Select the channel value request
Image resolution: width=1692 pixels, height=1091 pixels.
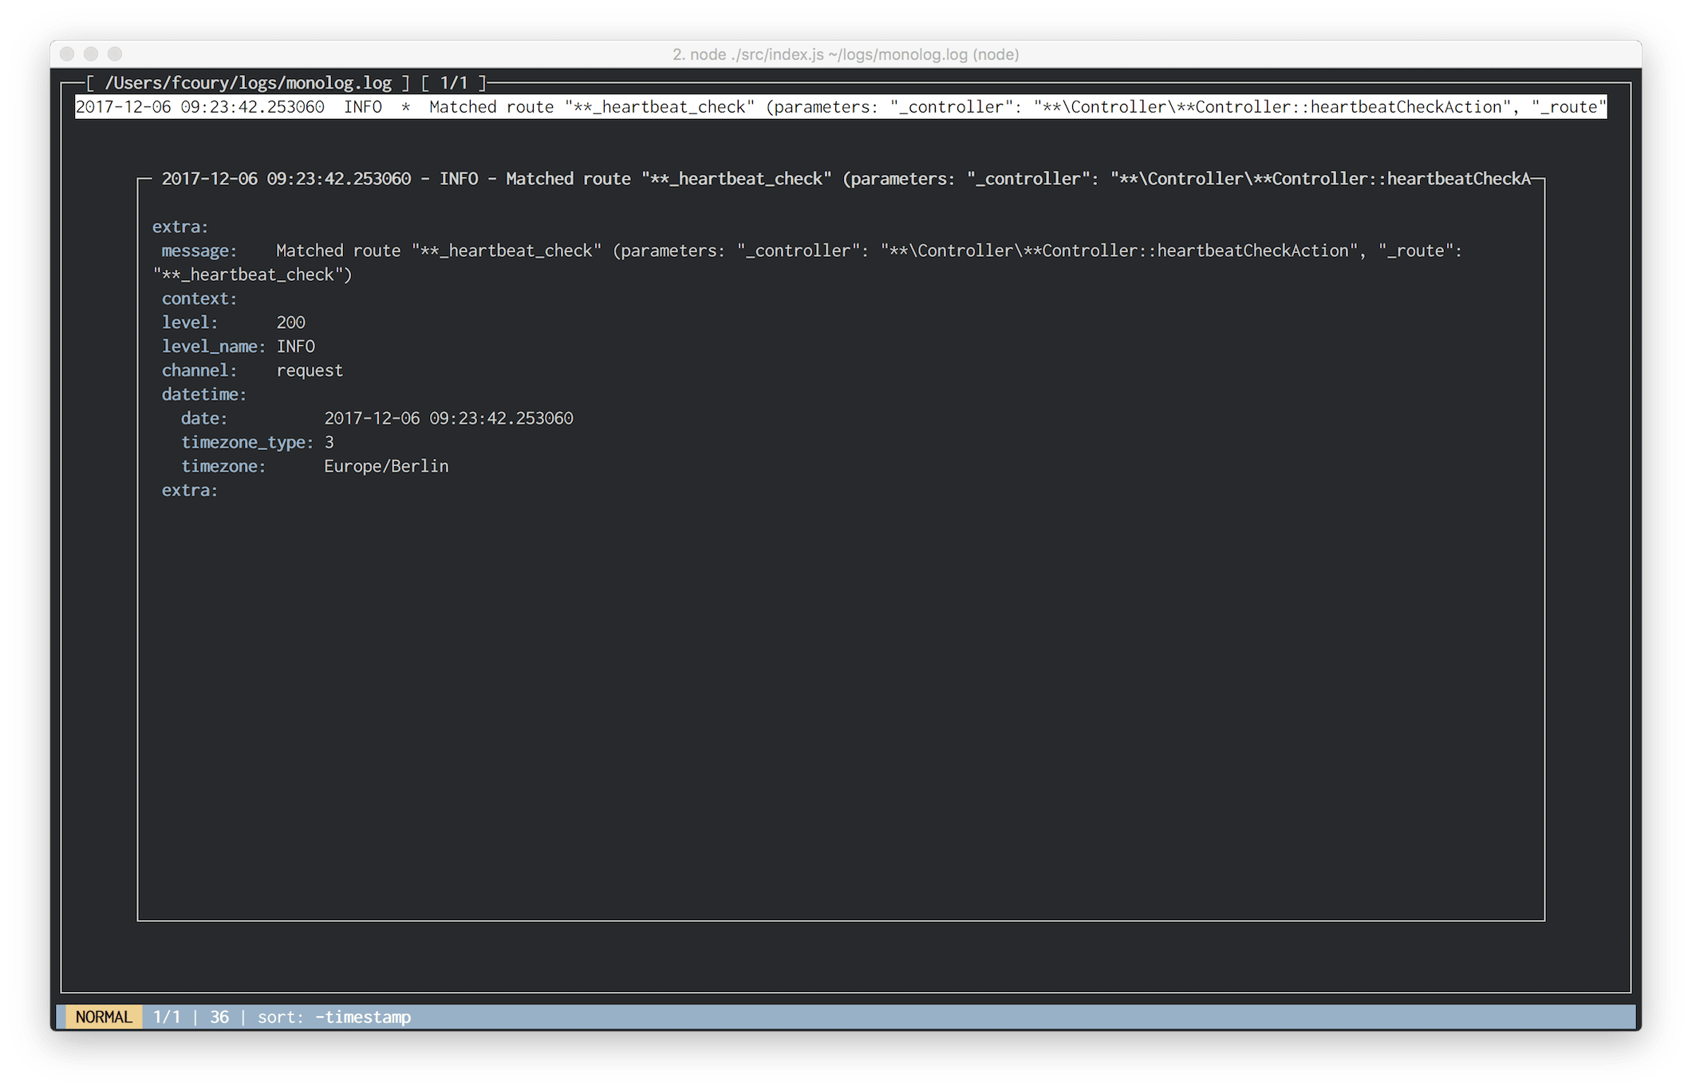[310, 370]
